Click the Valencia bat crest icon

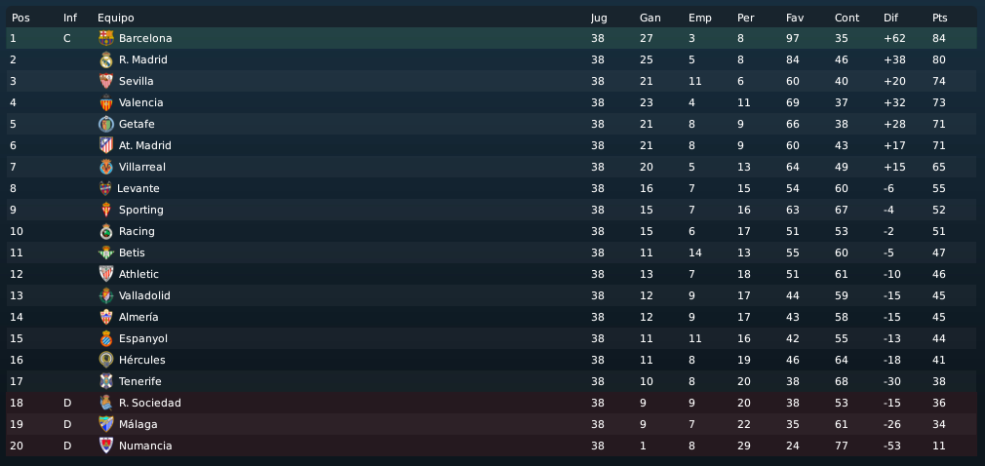(x=106, y=102)
